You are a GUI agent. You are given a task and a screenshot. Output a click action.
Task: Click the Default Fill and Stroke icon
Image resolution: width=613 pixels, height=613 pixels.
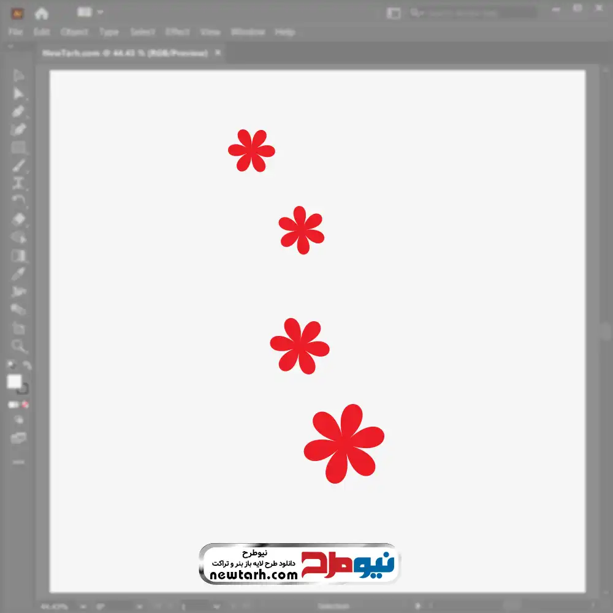tap(11, 365)
